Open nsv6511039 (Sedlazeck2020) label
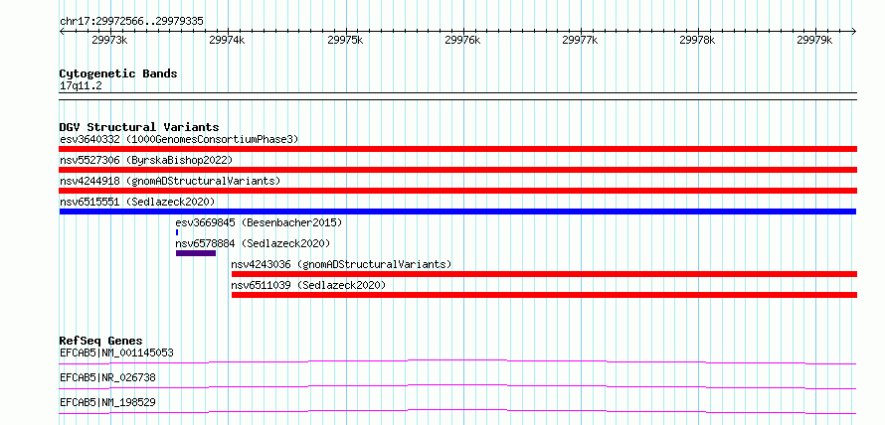 [308, 285]
